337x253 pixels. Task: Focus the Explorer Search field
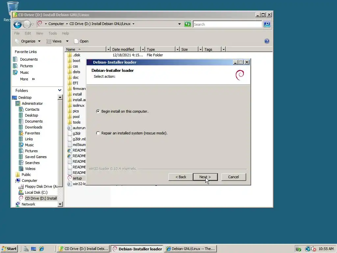click(227, 24)
